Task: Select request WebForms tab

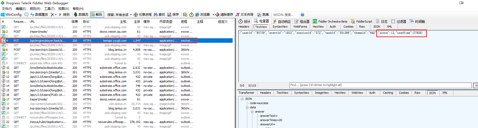Action: (300, 27)
